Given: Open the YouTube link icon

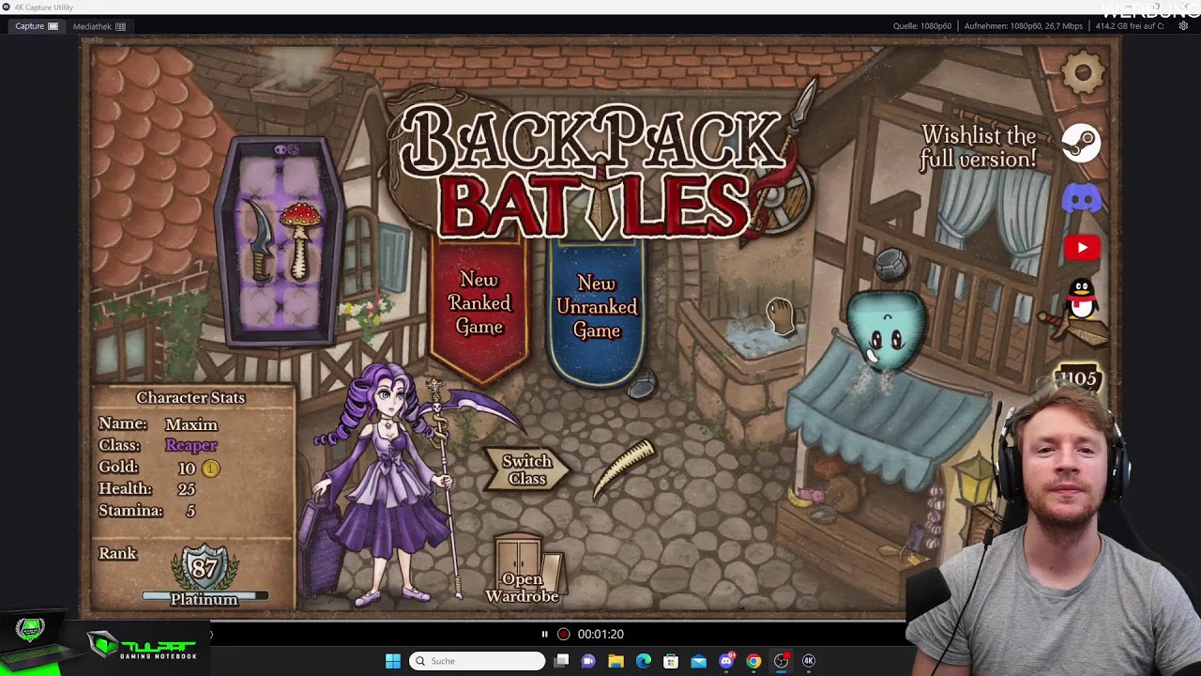Looking at the screenshot, I should pyautogui.click(x=1082, y=248).
